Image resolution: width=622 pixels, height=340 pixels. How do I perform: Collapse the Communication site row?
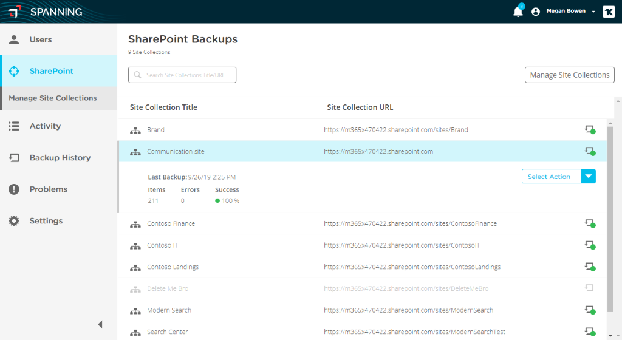tap(363, 151)
